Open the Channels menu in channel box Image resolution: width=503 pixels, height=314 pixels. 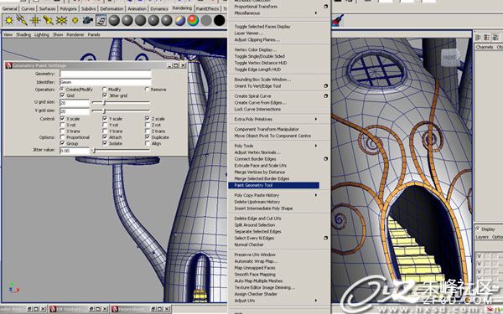(485, 47)
